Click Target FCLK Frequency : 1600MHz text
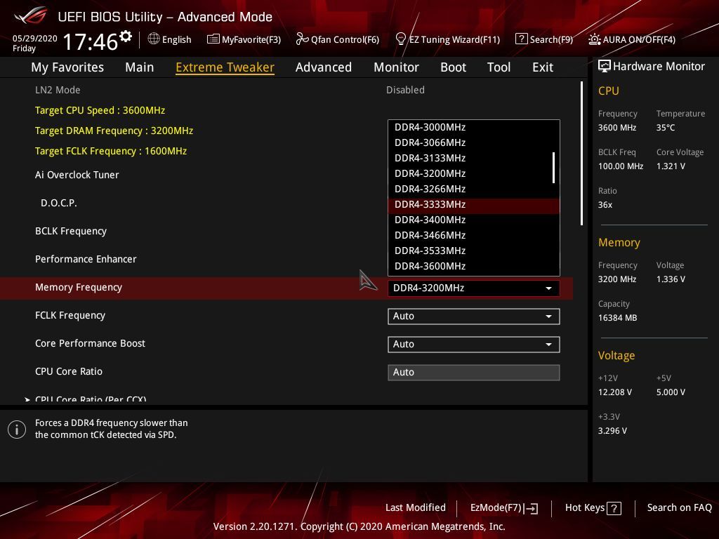719x539 pixels. (111, 152)
